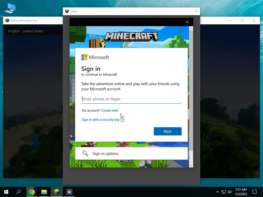Click the Minecraft logo banner
This screenshot has width=263, height=197.
click(x=131, y=37)
